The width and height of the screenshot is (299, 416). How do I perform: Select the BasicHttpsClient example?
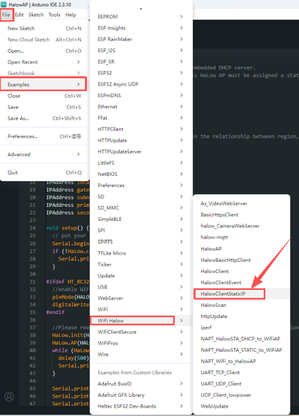coord(242,215)
